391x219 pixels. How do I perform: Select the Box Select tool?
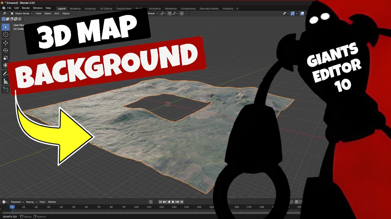click(x=5, y=27)
